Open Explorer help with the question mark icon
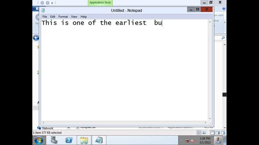Screen dimensions: 259x145 click(224, 8)
